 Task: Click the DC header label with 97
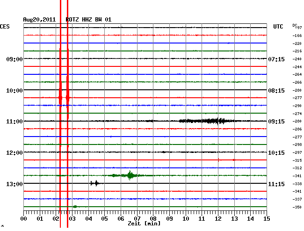[297, 26]
